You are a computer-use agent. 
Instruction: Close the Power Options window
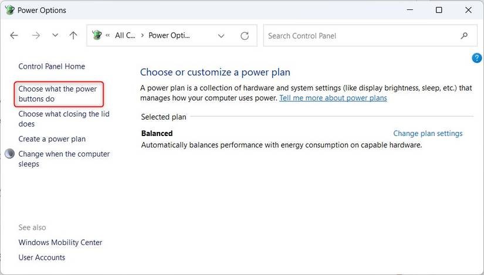tap(468, 10)
